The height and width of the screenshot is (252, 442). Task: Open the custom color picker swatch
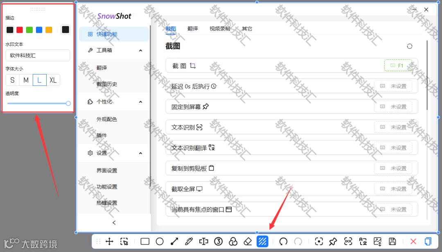[65, 29]
